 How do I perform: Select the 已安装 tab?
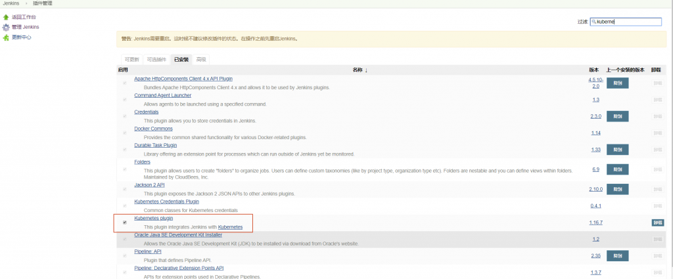coord(181,60)
